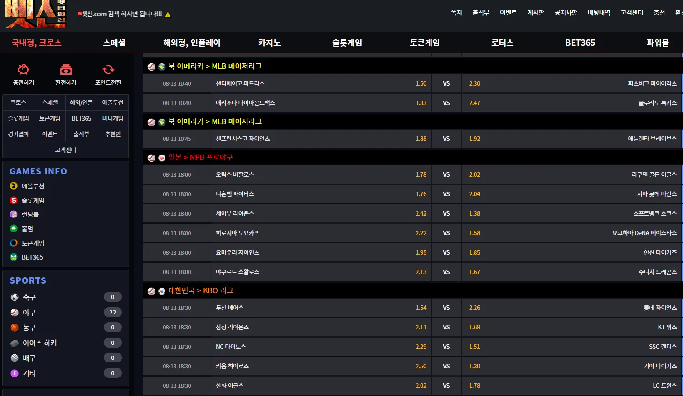
Task: Click the 토큰게임 ring icon in Games Info
Action: tap(14, 243)
